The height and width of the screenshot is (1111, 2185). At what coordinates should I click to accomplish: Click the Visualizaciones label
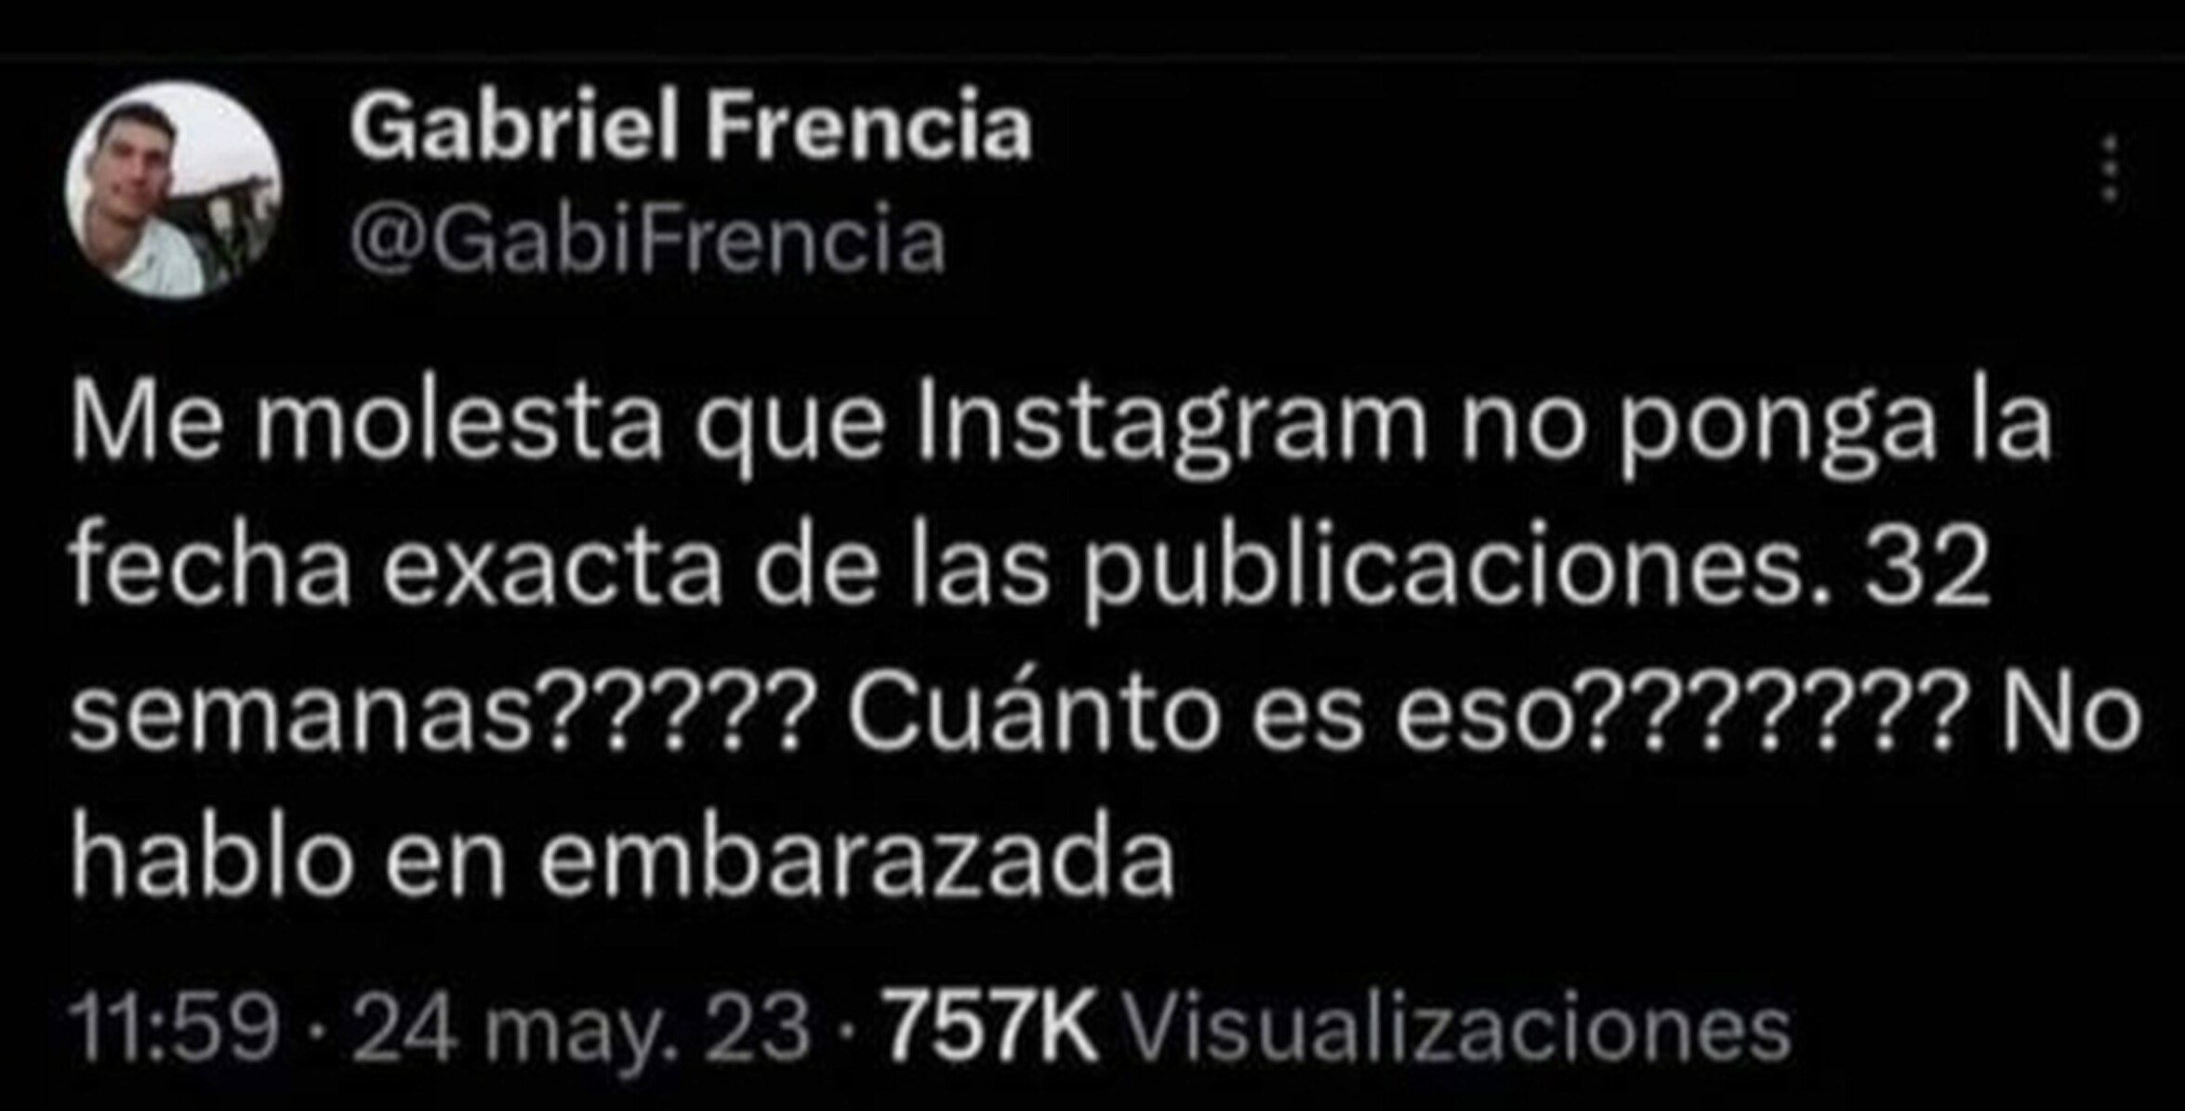[x=1457, y=1029]
